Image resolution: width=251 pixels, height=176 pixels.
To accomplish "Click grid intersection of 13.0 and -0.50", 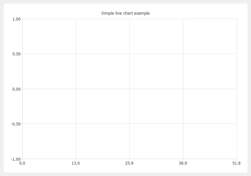I will pos(76,124).
